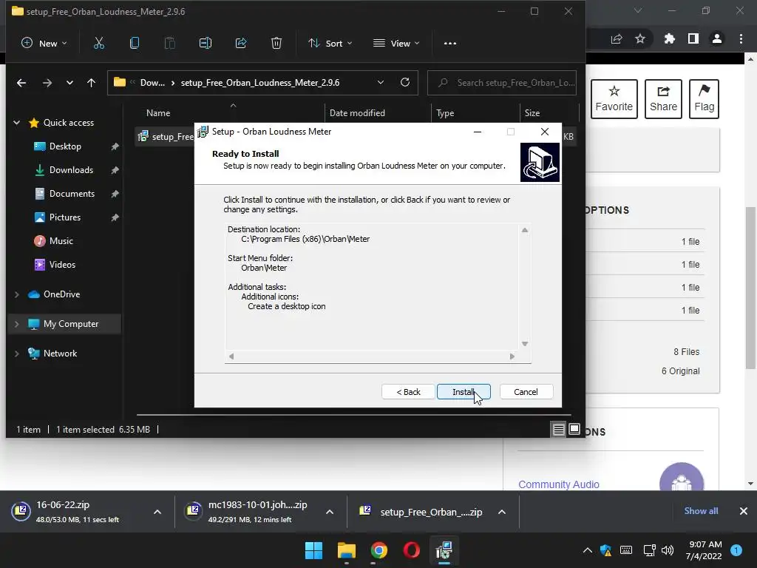Click the Favorite button on the web page
757x568 pixels.
(614, 99)
